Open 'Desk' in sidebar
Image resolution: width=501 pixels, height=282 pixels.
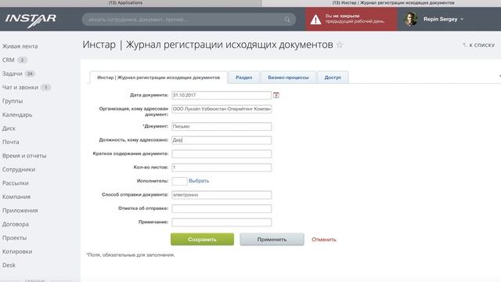click(x=9, y=265)
